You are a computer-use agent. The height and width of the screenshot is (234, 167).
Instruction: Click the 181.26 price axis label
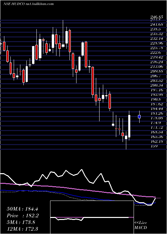coord(157,113)
